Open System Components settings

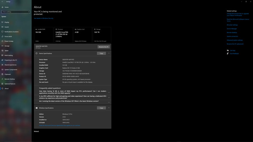[x=11, y=69]
